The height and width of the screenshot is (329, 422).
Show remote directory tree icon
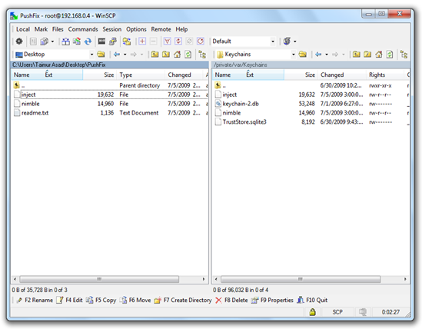[404, 55]
